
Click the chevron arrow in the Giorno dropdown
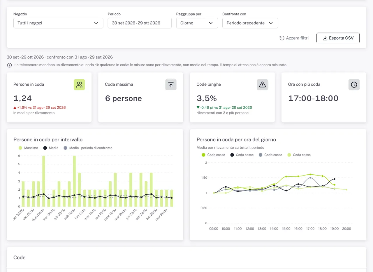tap(211, 23)
